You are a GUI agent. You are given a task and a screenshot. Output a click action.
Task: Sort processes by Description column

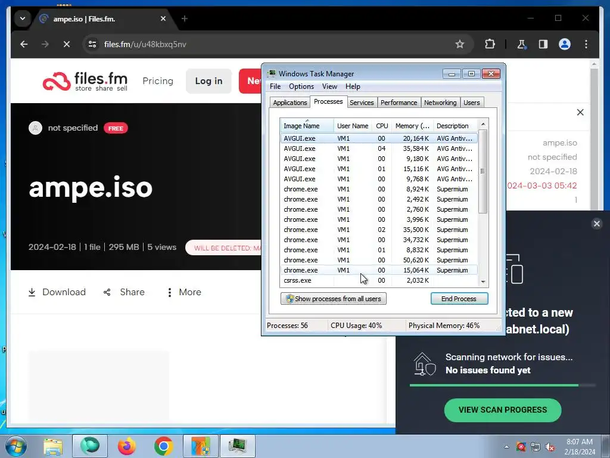[x=455, y=126]
